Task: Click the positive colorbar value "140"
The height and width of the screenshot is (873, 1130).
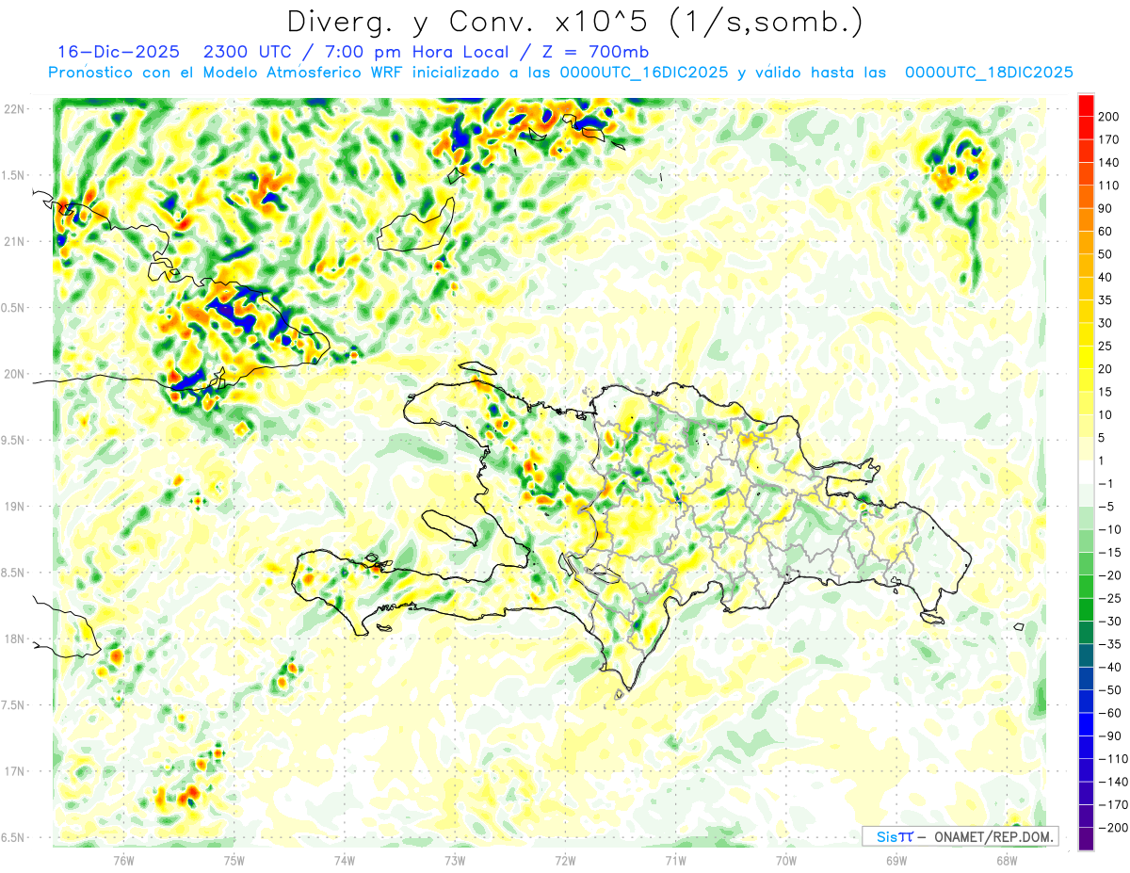Action: pos(1108,163)
